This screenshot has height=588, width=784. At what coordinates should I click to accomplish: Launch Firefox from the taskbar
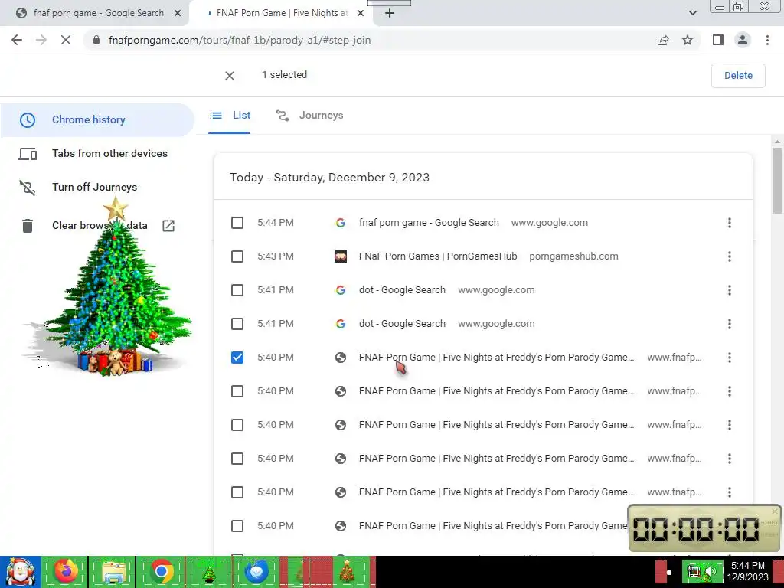(66, 571)
